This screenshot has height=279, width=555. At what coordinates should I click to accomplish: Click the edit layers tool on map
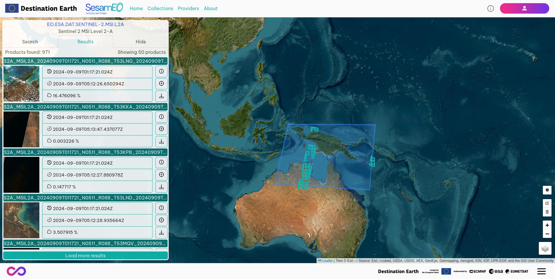[547, 203]
